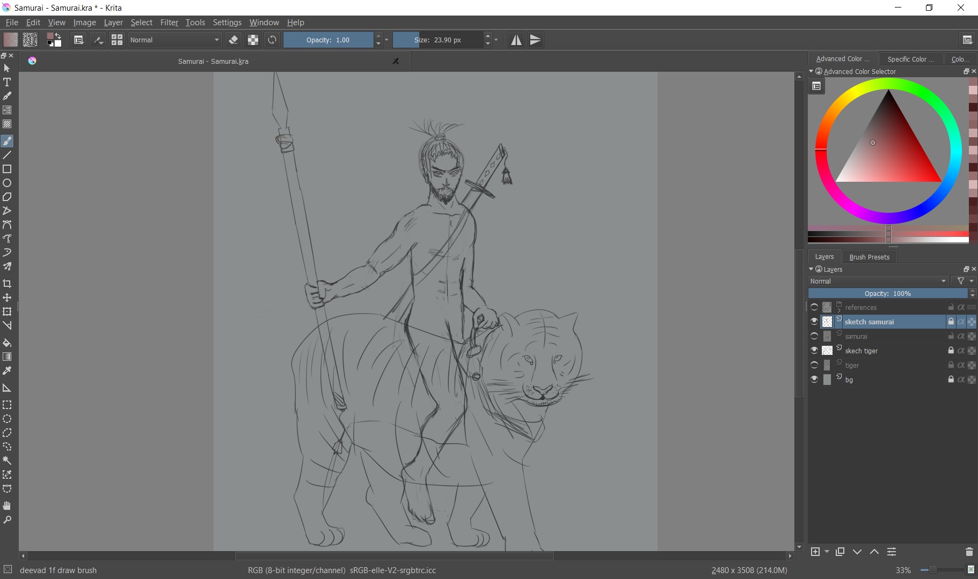Toggle visibility of the bg layer
This screenshot has height=579, width=978.
(814, 380)
